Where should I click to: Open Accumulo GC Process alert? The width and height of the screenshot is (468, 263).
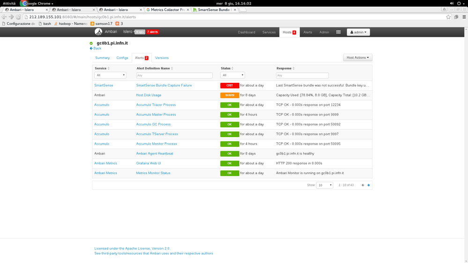153,124
